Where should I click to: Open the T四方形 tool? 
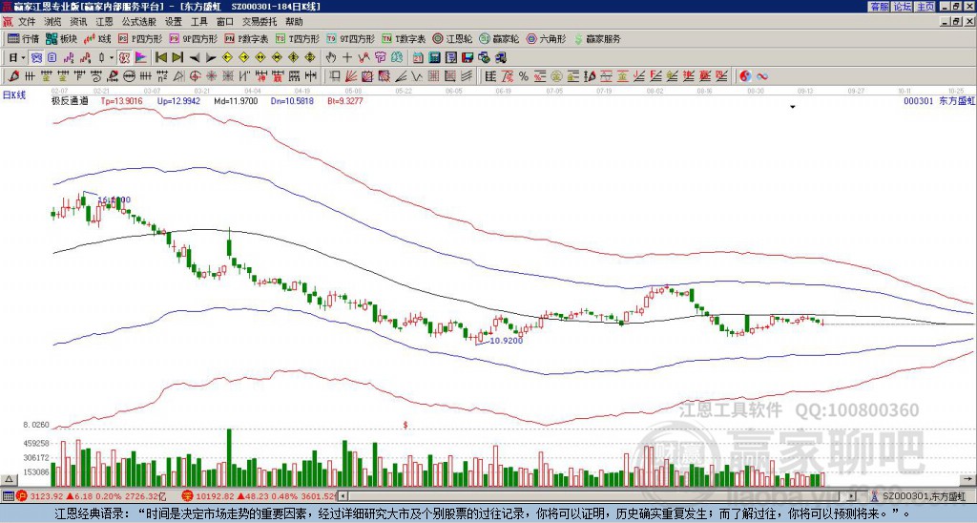[x=298, y=38]
